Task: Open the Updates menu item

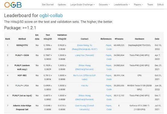Action: pos(62,5)
